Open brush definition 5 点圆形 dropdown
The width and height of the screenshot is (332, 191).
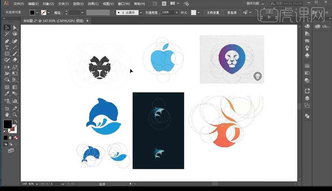[x=141, y=13]
